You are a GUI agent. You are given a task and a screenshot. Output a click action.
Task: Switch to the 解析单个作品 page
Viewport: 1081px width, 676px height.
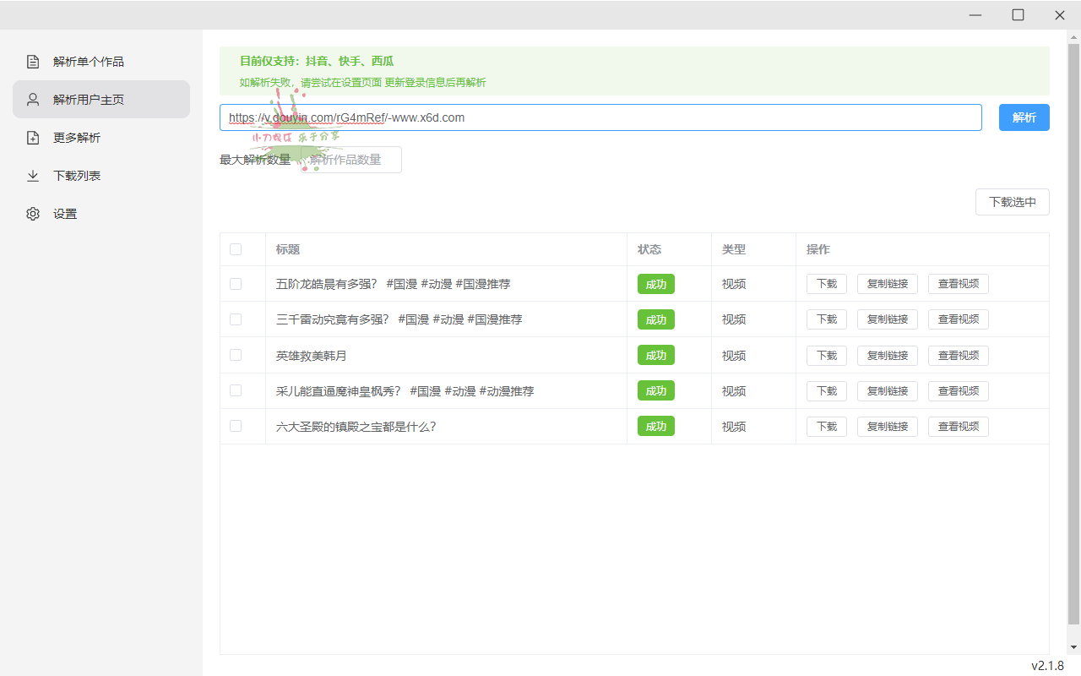point(89,62)
